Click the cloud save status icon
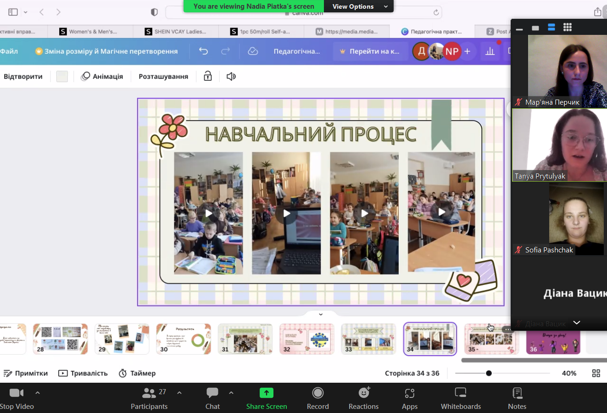Screen dimensions: 607x413 click(x=253, y=51)
